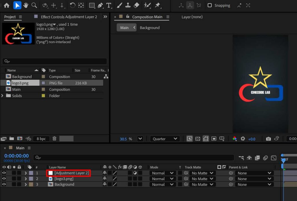Open the composition flowchart icon in the timeline

coord(241,158)
